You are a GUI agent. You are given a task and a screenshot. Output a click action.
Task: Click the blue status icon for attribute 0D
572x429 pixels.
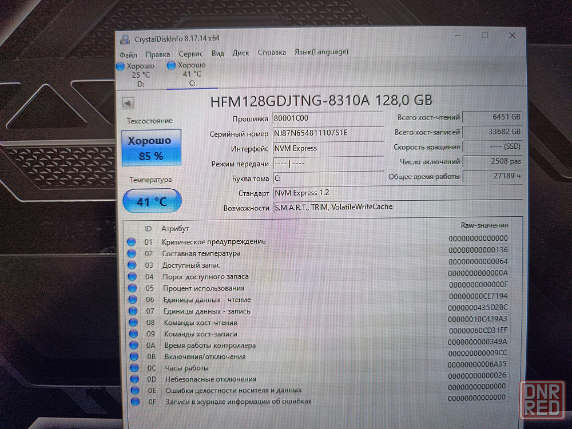pyautogui.click(x=134, y=379)
